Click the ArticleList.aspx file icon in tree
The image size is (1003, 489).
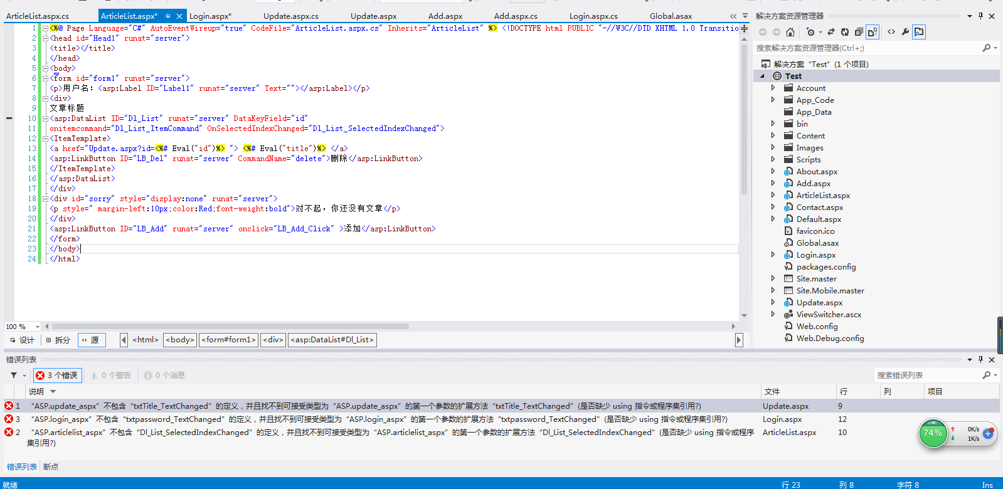788,195
